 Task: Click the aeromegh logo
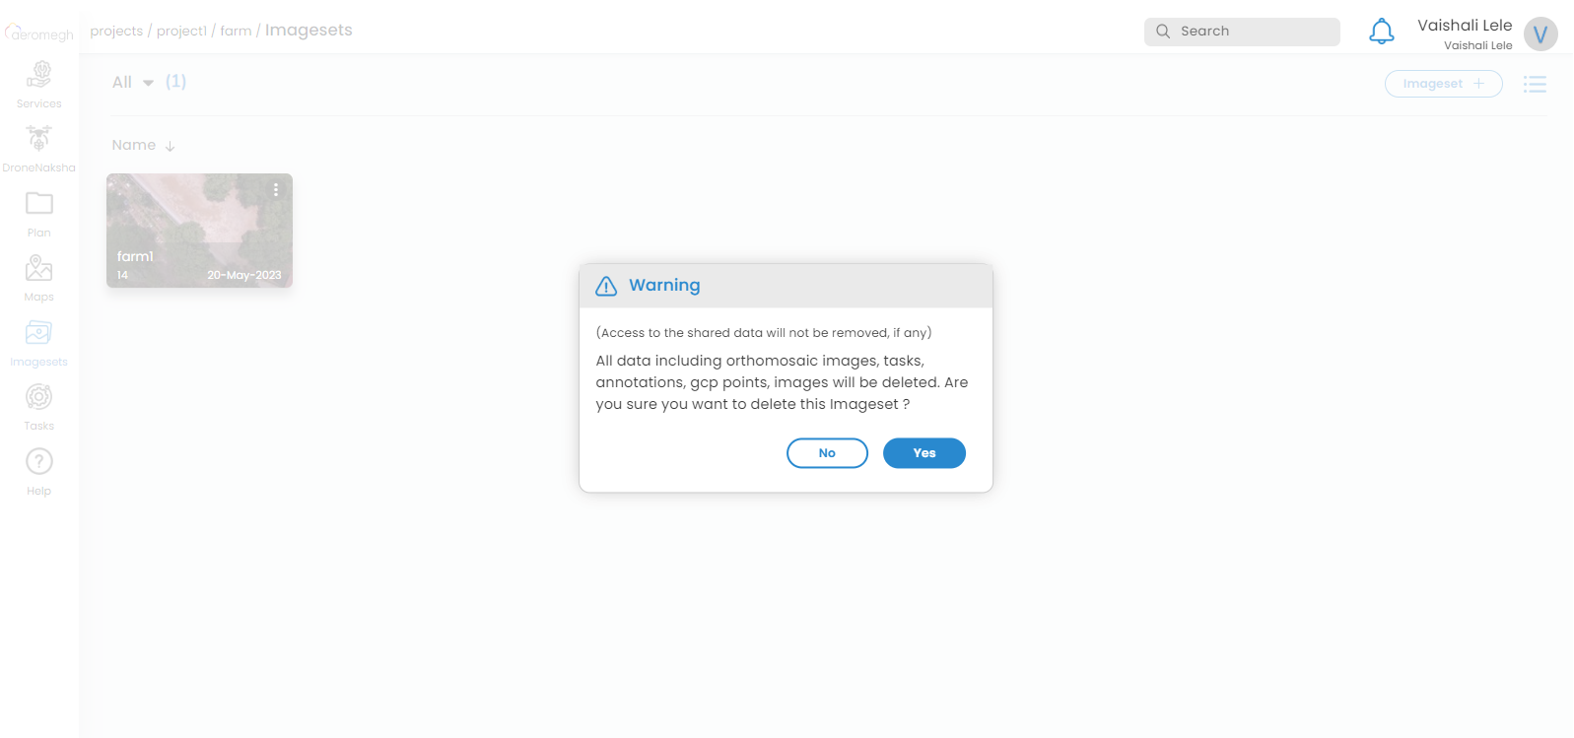39,33
